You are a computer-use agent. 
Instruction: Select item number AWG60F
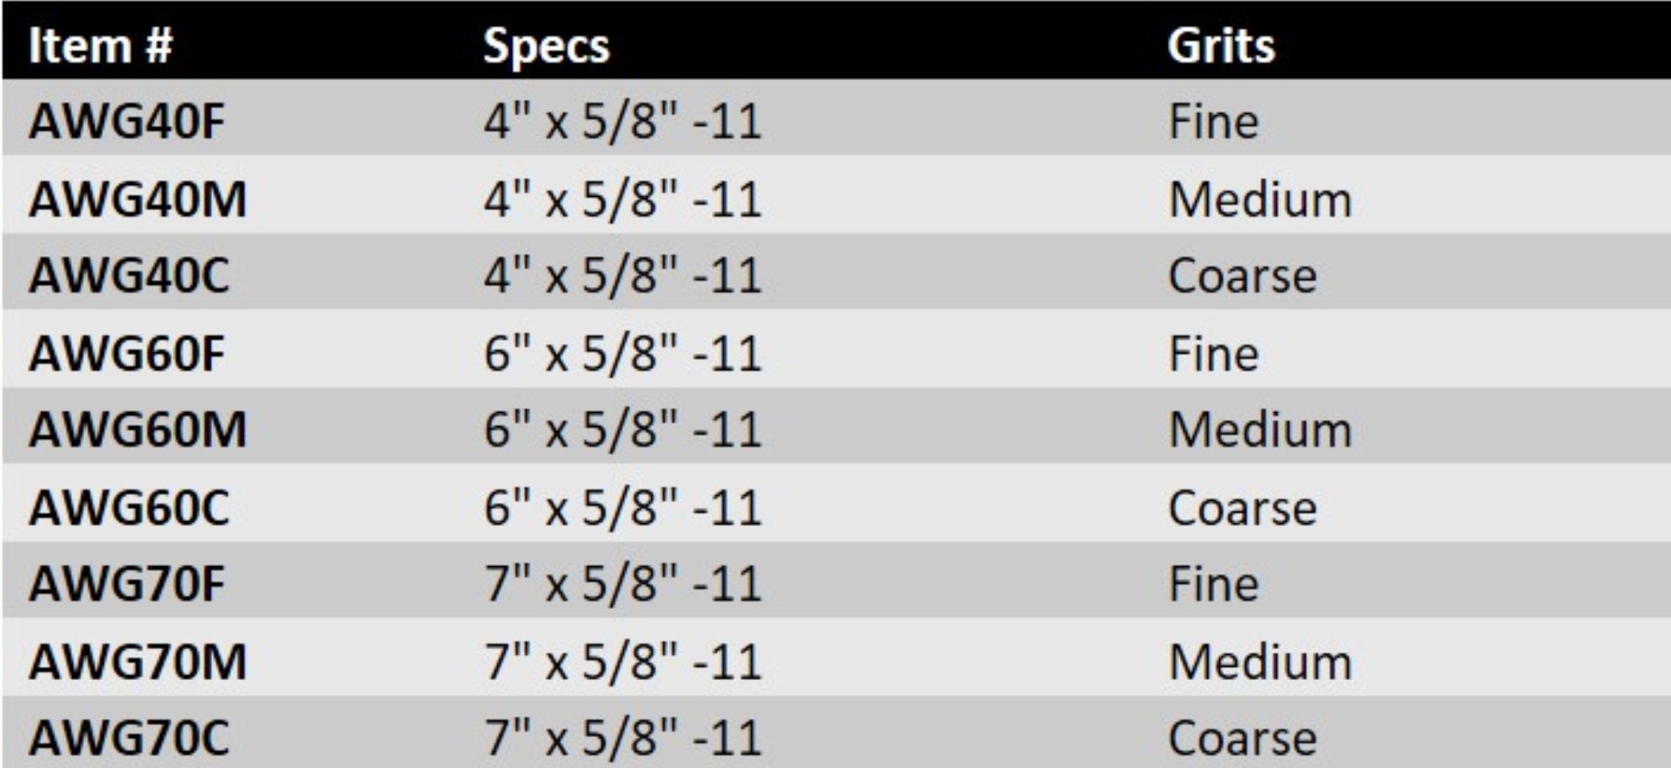(127, 353)
